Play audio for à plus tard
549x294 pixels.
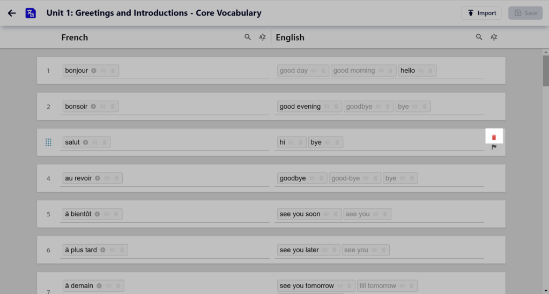click(103, 250)
